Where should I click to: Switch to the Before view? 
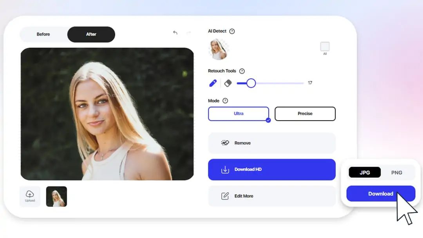[43, 34]
